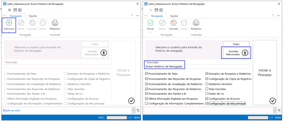Switch to Opções tab in the left window
The image size is (283, 121).
pyautogui.click(x=33, y=16)
